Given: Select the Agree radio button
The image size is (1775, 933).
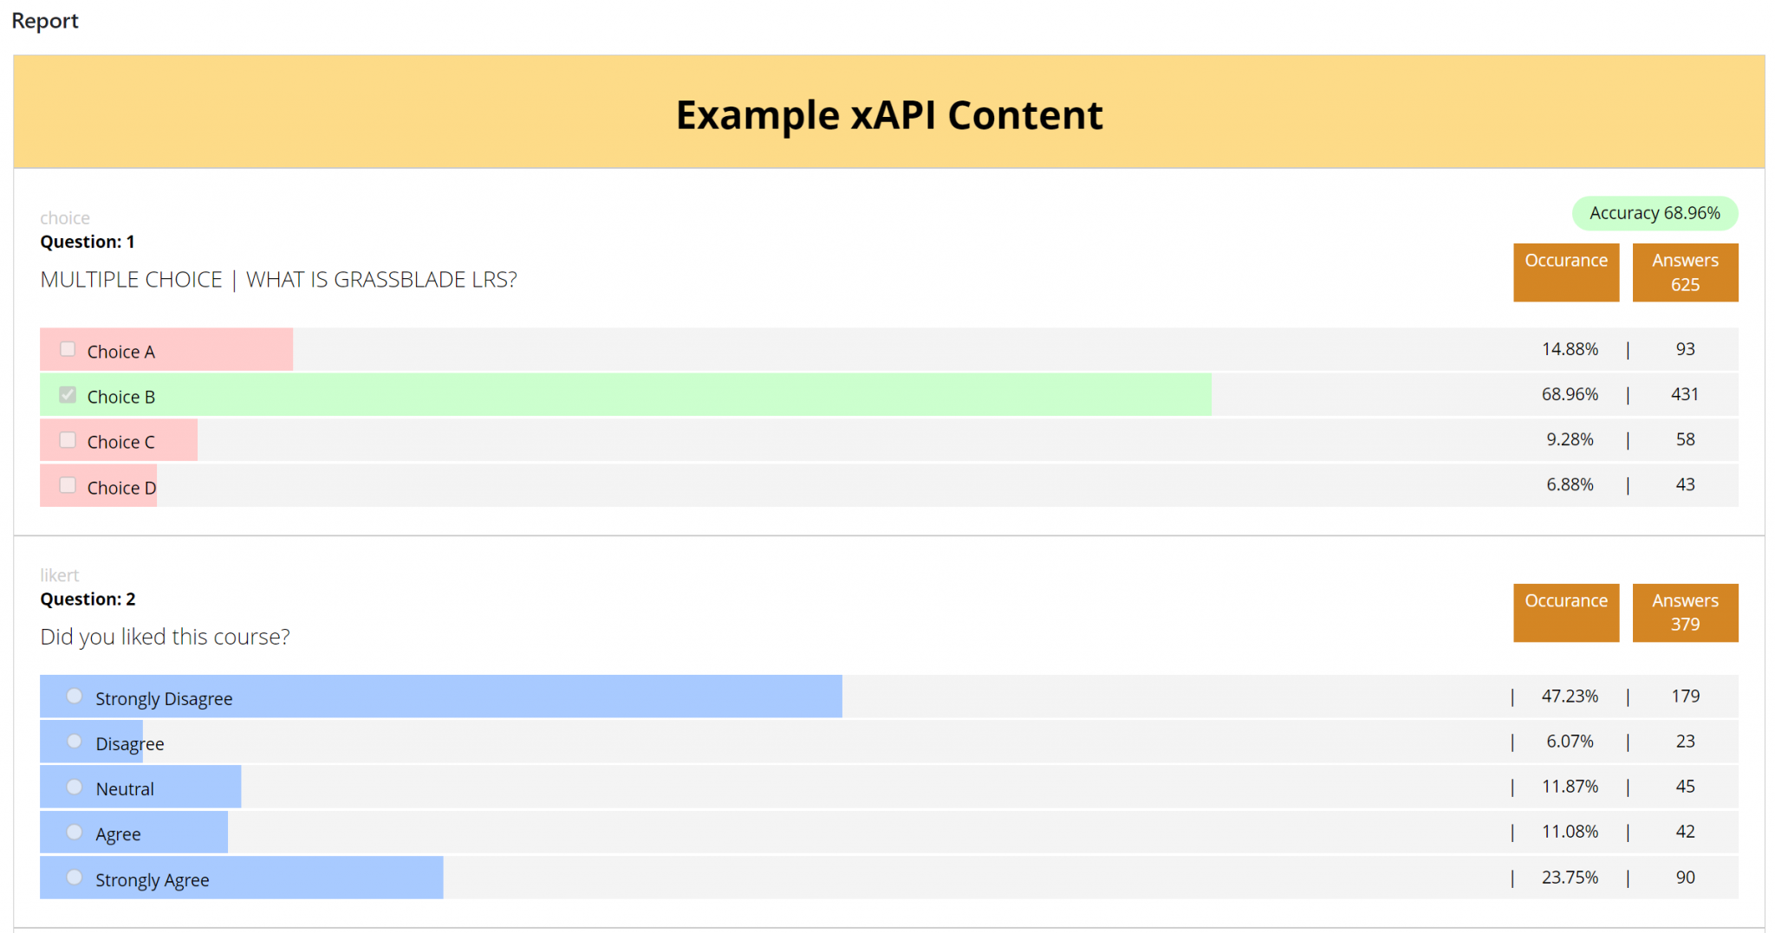Looking at the screenshot, I should [x=74, y=831].
